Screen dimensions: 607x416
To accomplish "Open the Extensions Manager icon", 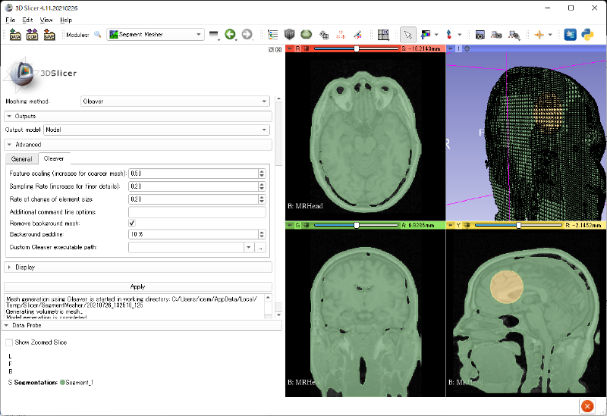I will (570, 34).
